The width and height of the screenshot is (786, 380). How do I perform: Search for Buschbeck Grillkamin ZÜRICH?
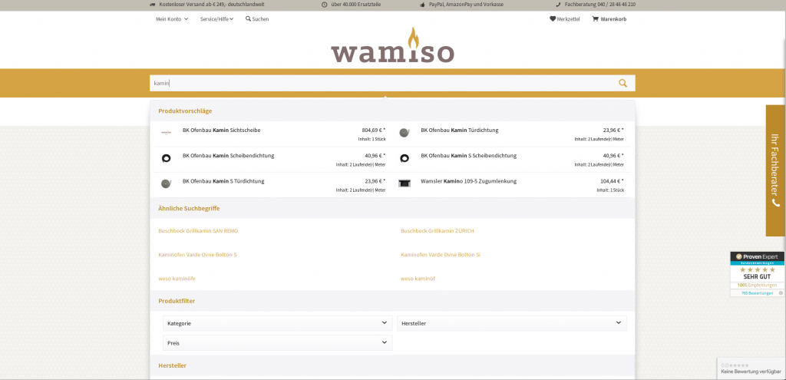[437, 231]
